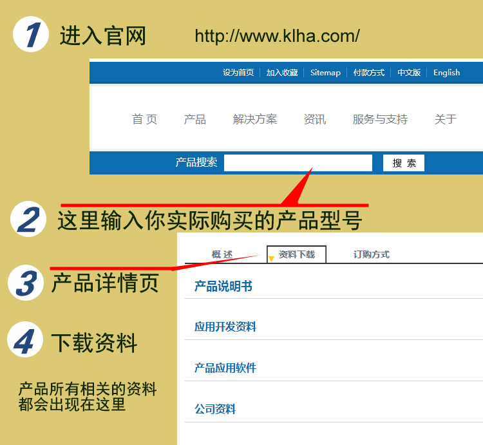Open the 产品 menu item
Viewport: 483px width, 445px height.
[x=194, y=119]
